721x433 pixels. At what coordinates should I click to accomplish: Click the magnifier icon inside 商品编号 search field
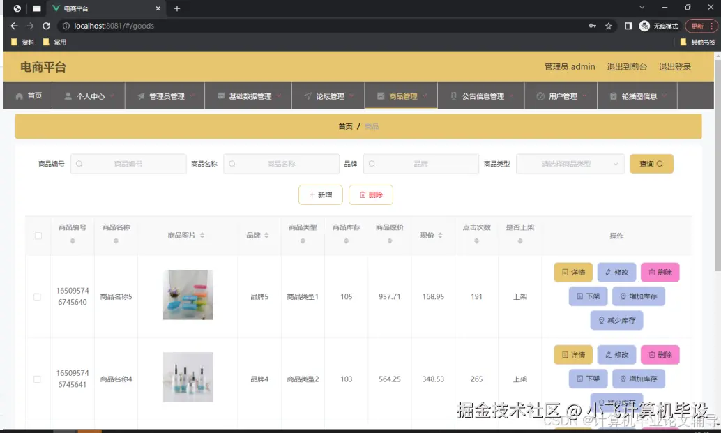[79, 163]
